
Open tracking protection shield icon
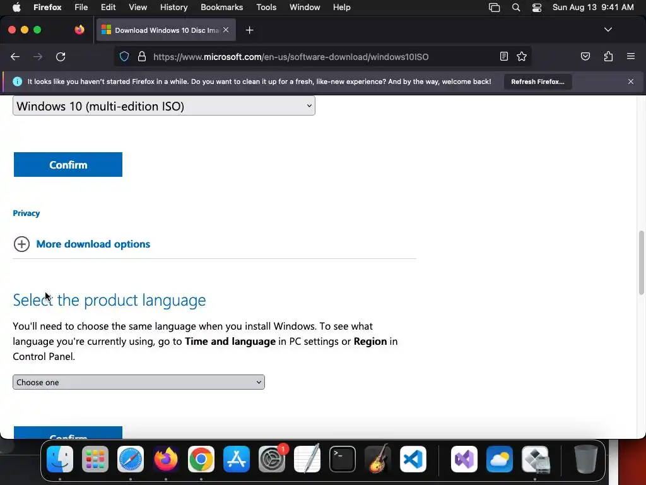pyautogui.click(x=124, y=56)
